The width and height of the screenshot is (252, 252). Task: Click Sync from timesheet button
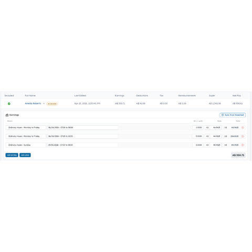click(233, 115)
